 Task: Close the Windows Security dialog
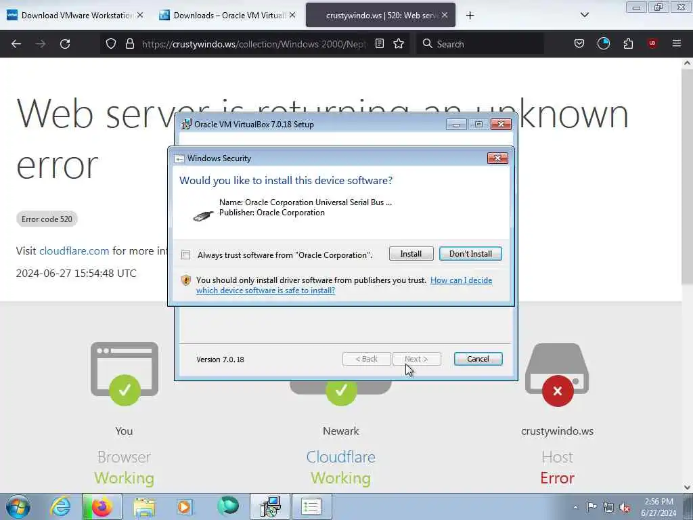click(x=497, y=158)
